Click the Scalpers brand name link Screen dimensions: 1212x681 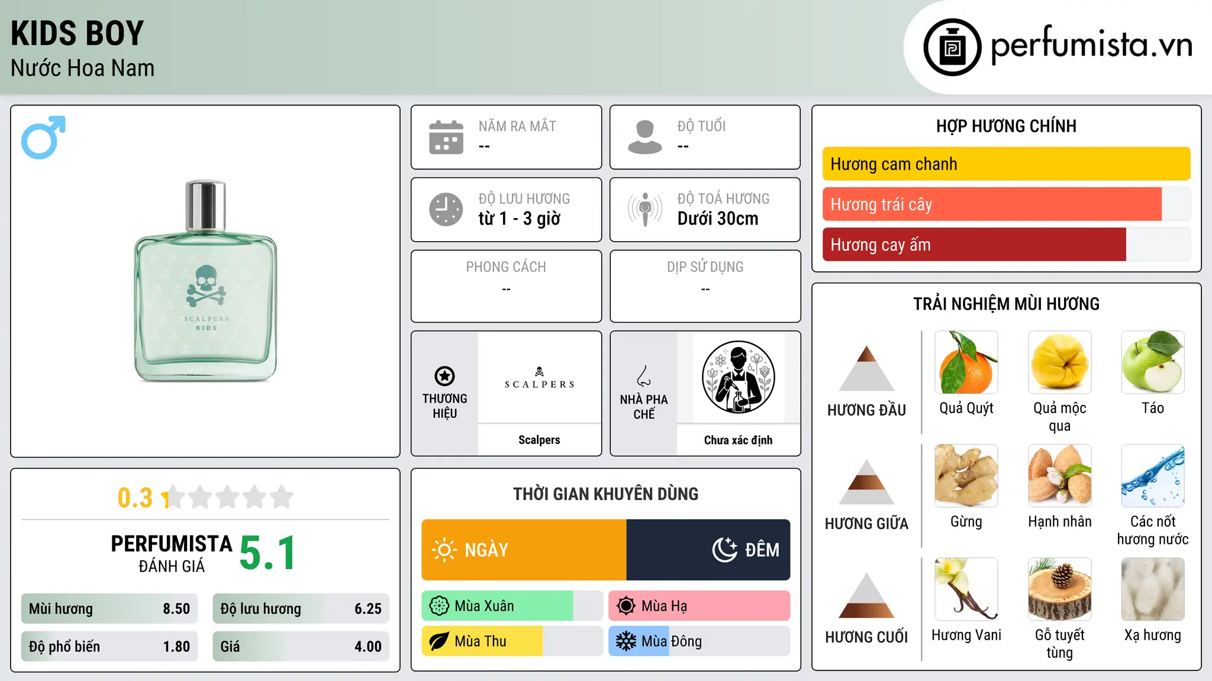tap(539, 440)
